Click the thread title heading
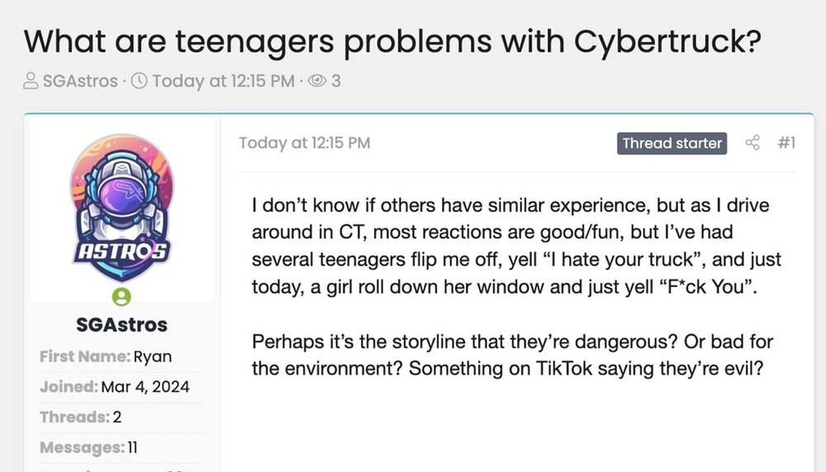This screenshot has width=826, height=472. pos(391,39)
